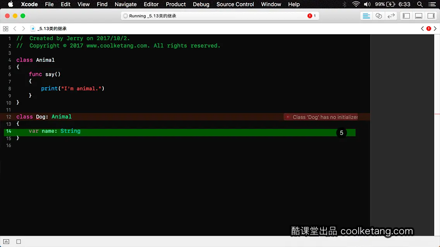
Task: Open the Apple menu
Action: click(x=10, y=4)
